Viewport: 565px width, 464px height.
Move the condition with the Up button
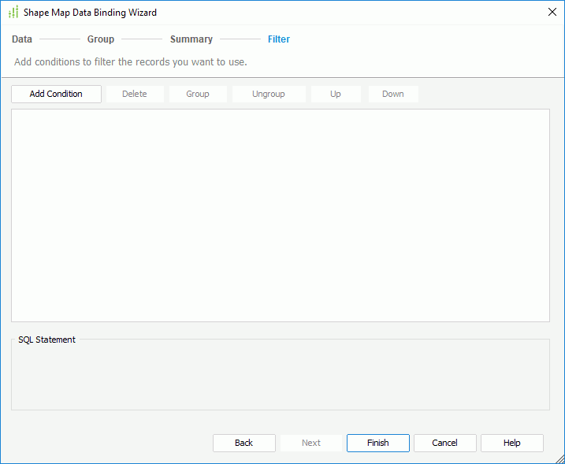[x=336, y=94]
